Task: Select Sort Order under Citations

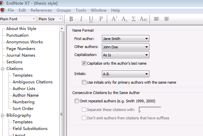Action: pyautogui.click(x=23, y=109)
